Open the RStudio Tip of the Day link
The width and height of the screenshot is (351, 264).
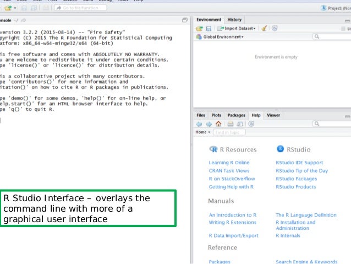(x=301, y=171)
